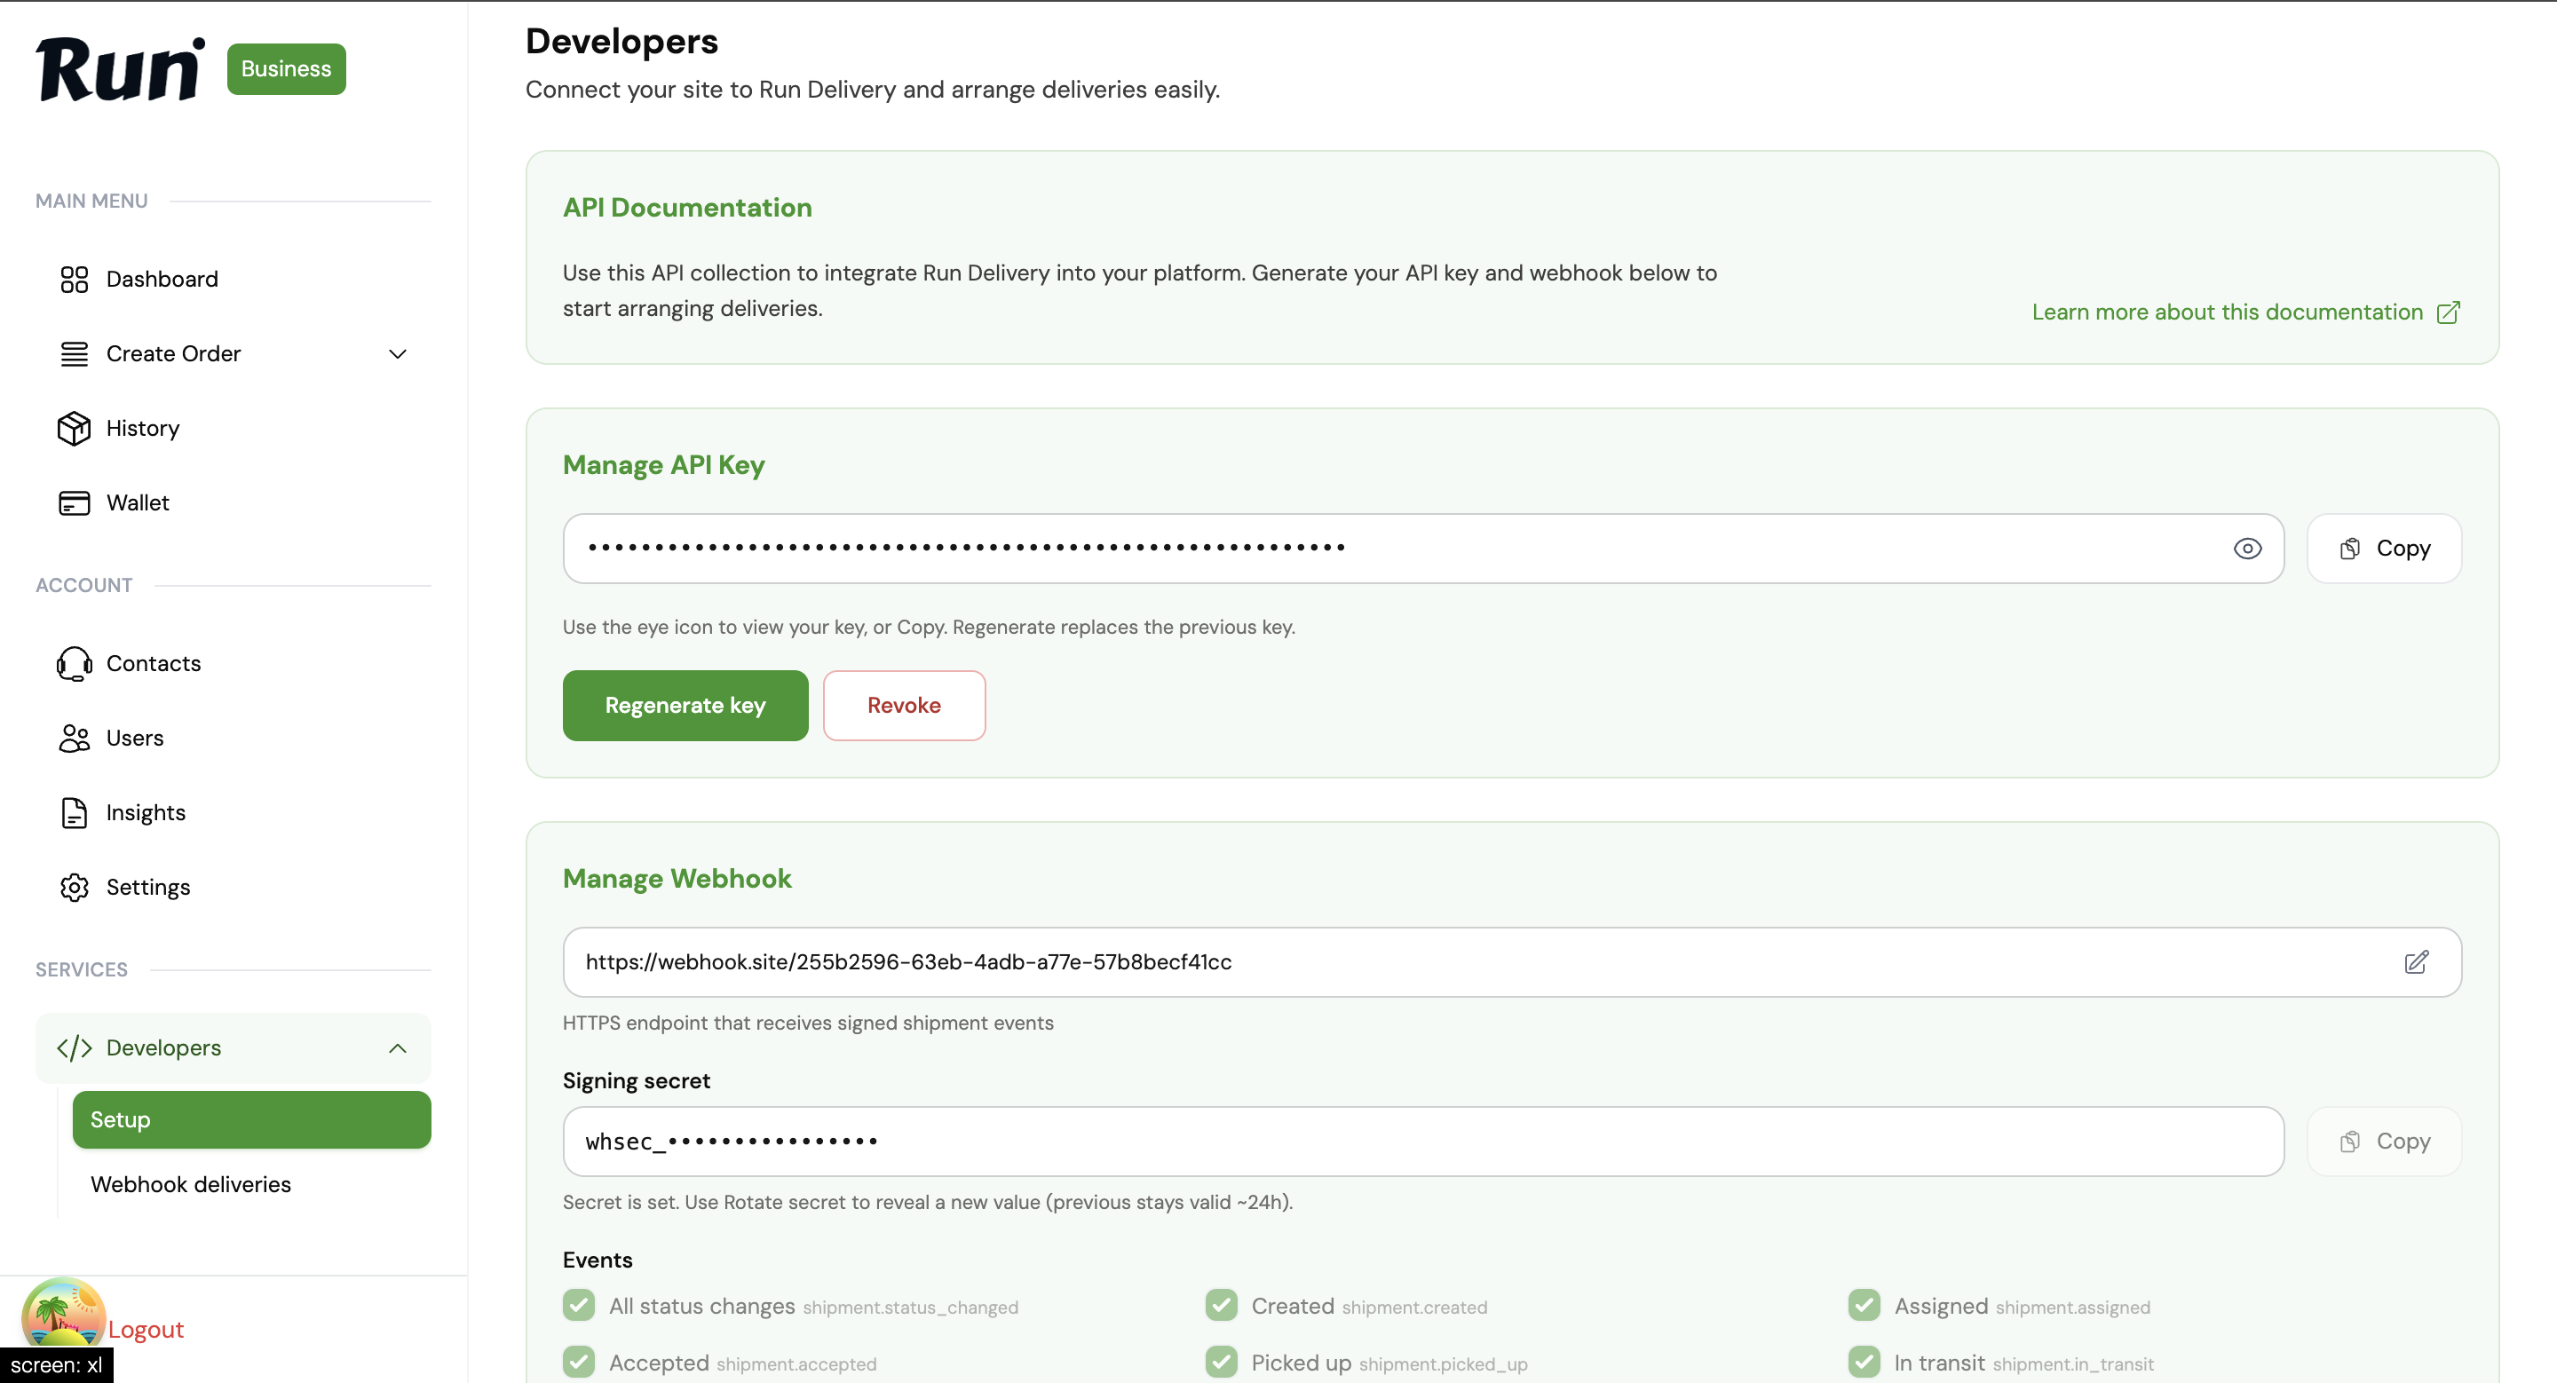This screenshot has height=1383, width=2557.
Task: Collapse the Developers submenu chevron
Action: click(x=398, y=1048)
